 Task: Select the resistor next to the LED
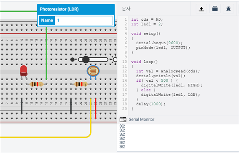[36, 84]
